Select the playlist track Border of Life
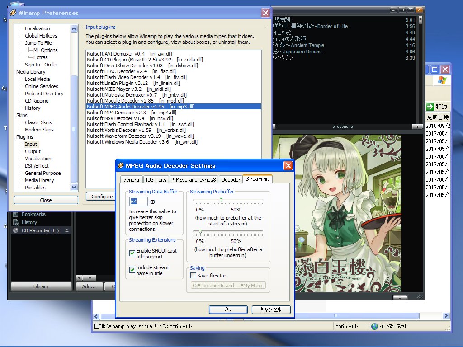Viewport: 463px width, 347px height. pyautogui.click(x=344, y=26)
